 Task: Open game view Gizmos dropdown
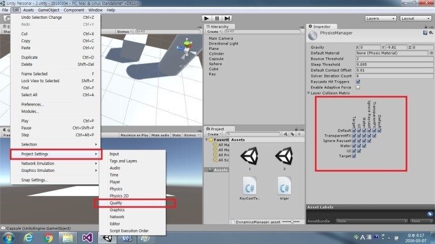tap(192, 135)
